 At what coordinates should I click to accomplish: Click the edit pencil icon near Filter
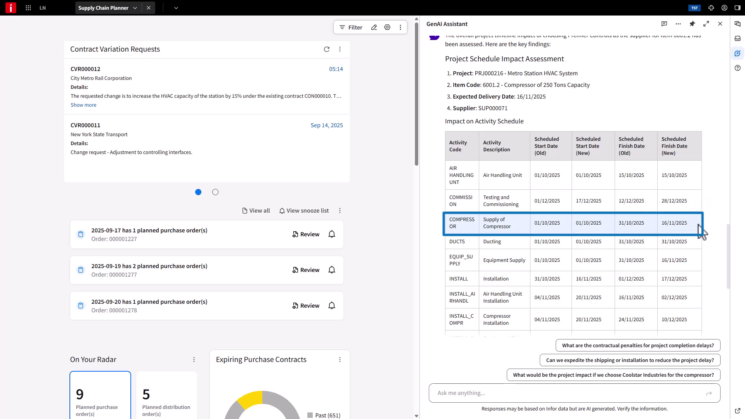[374, 28]
